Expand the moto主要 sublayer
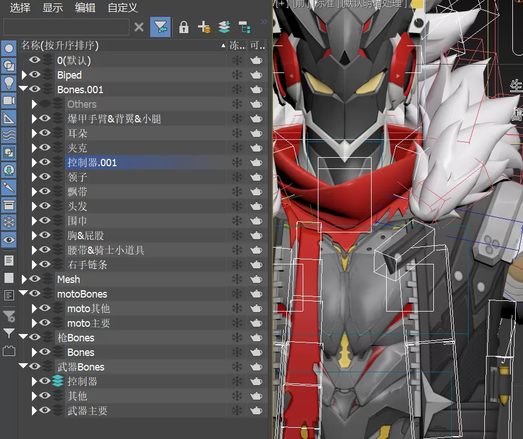Image resolution: width=523 pixels, height=439 pixels. click(34, 323)
